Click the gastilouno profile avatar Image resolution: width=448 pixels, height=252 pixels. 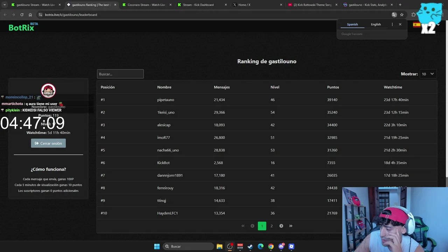pos(48,91)
